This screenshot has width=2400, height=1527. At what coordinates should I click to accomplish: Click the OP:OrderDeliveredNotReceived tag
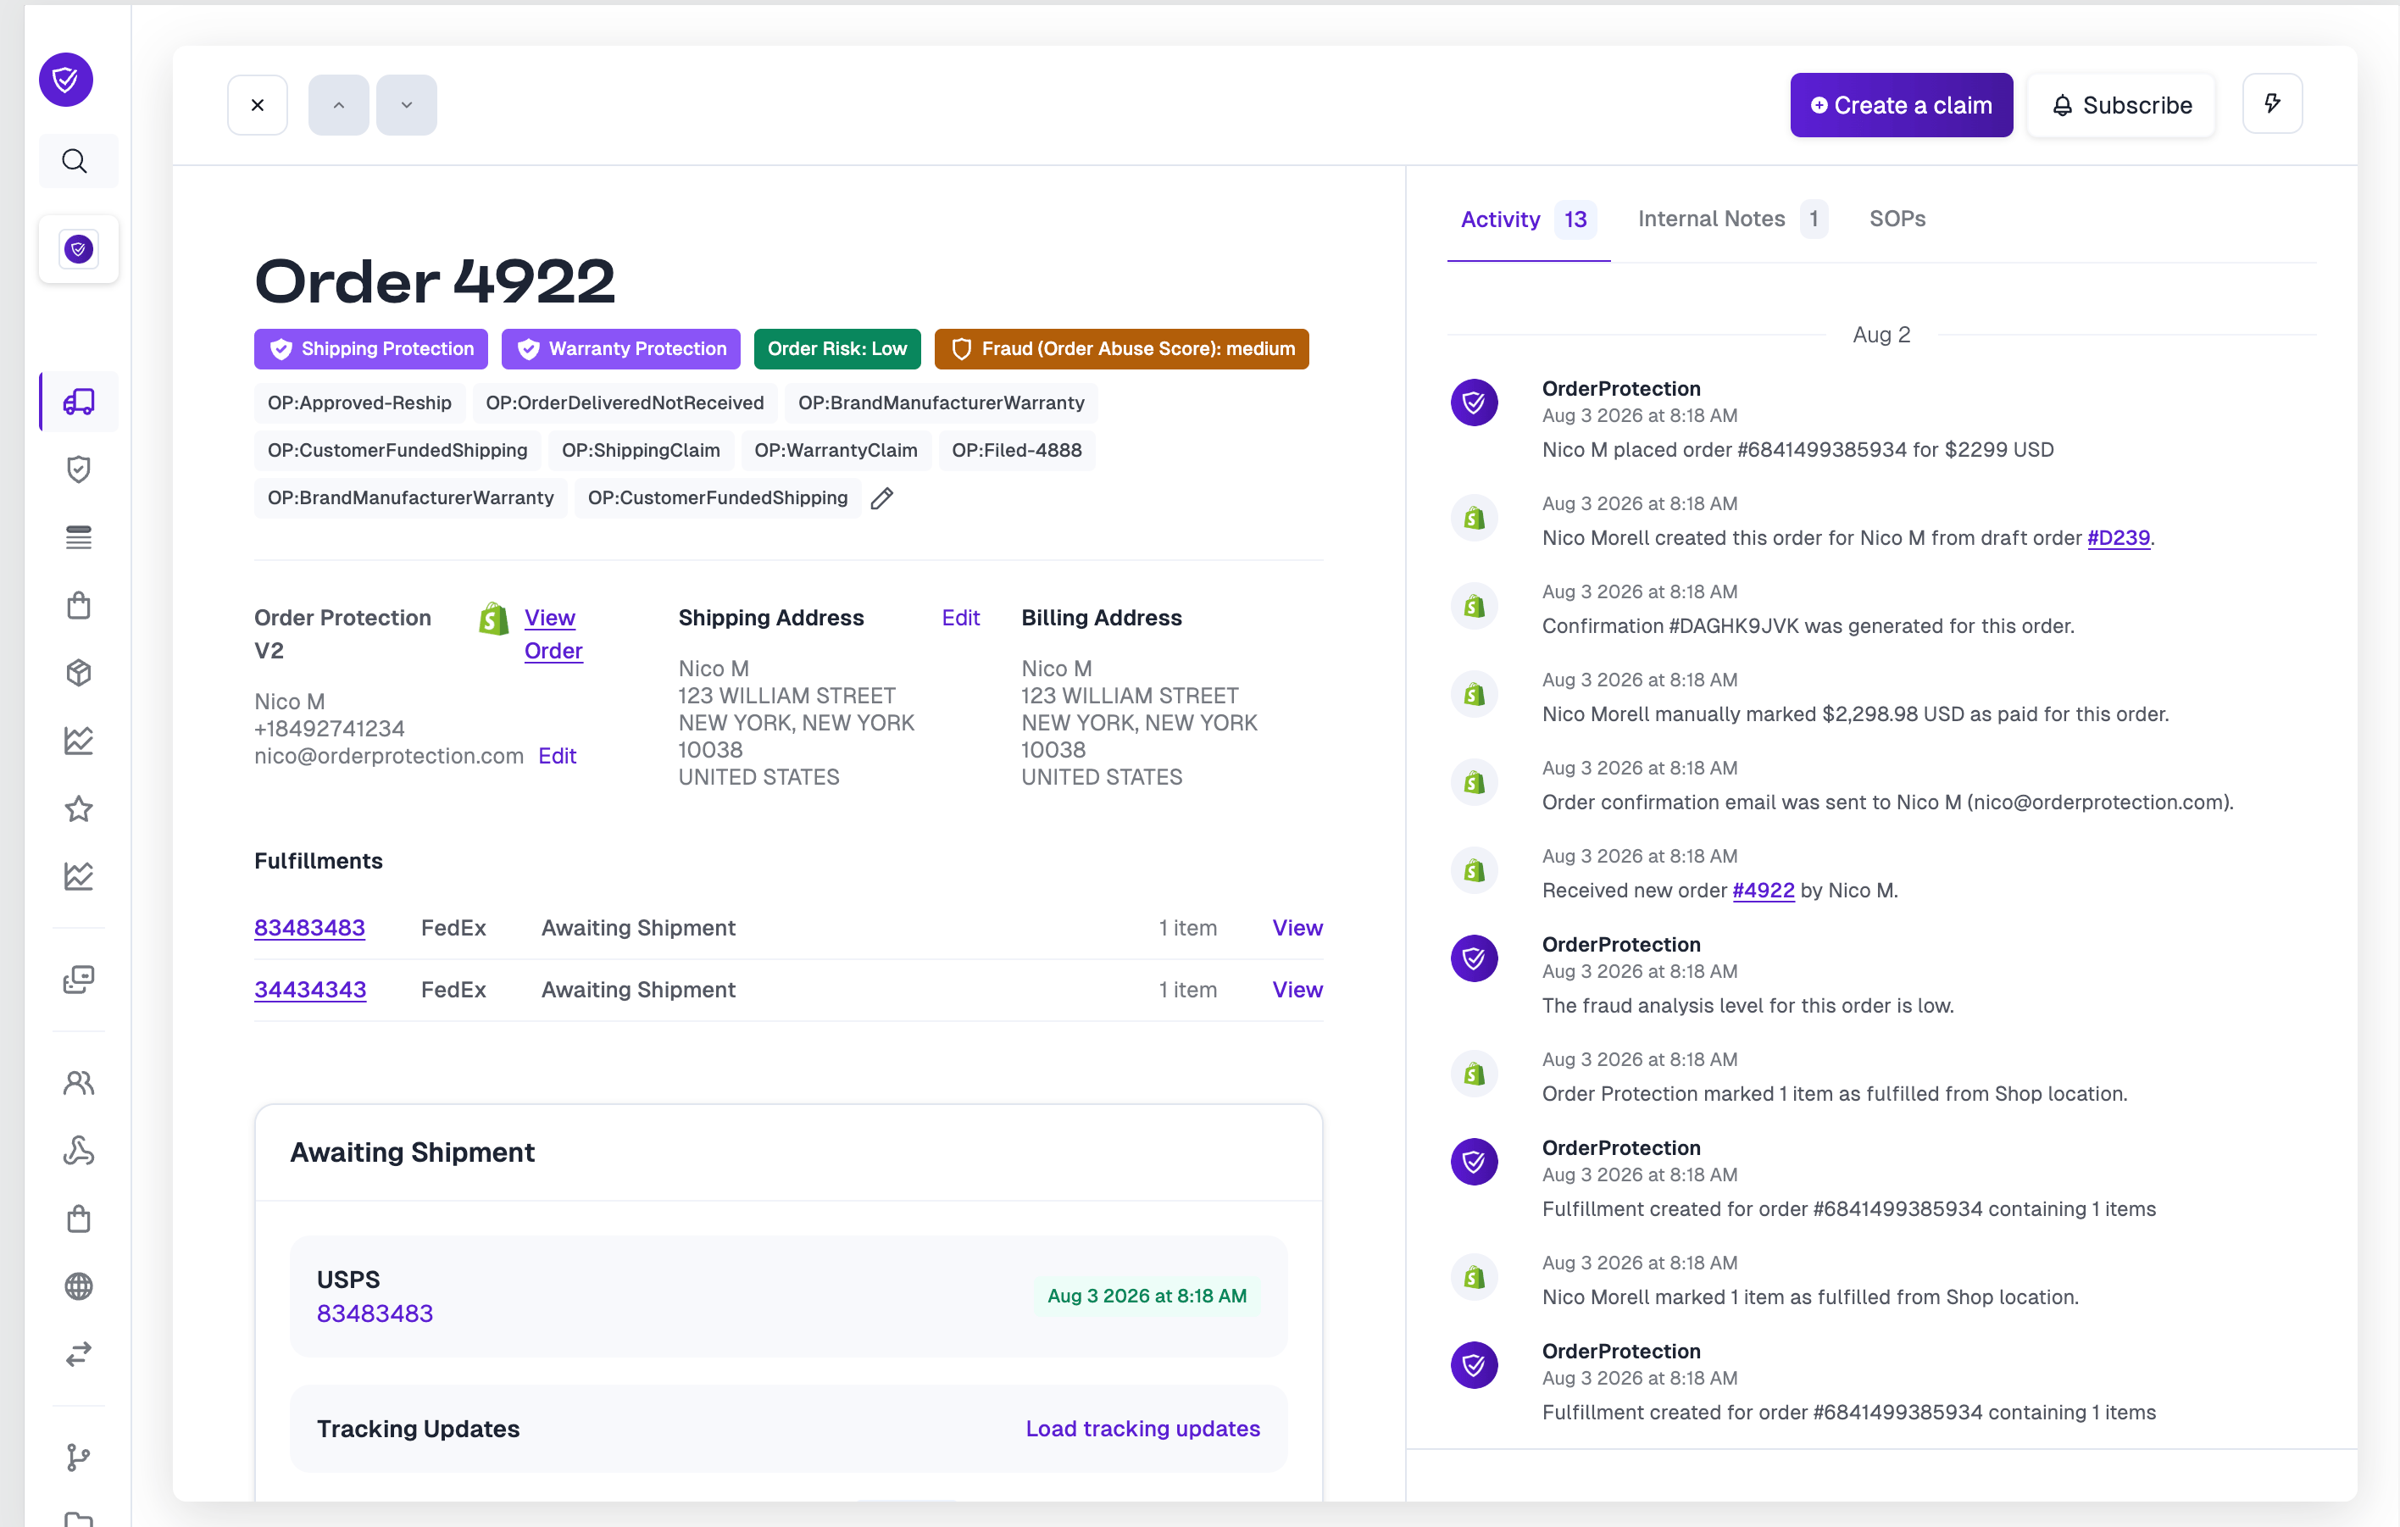pyautogui.click(x=625, y=403)
